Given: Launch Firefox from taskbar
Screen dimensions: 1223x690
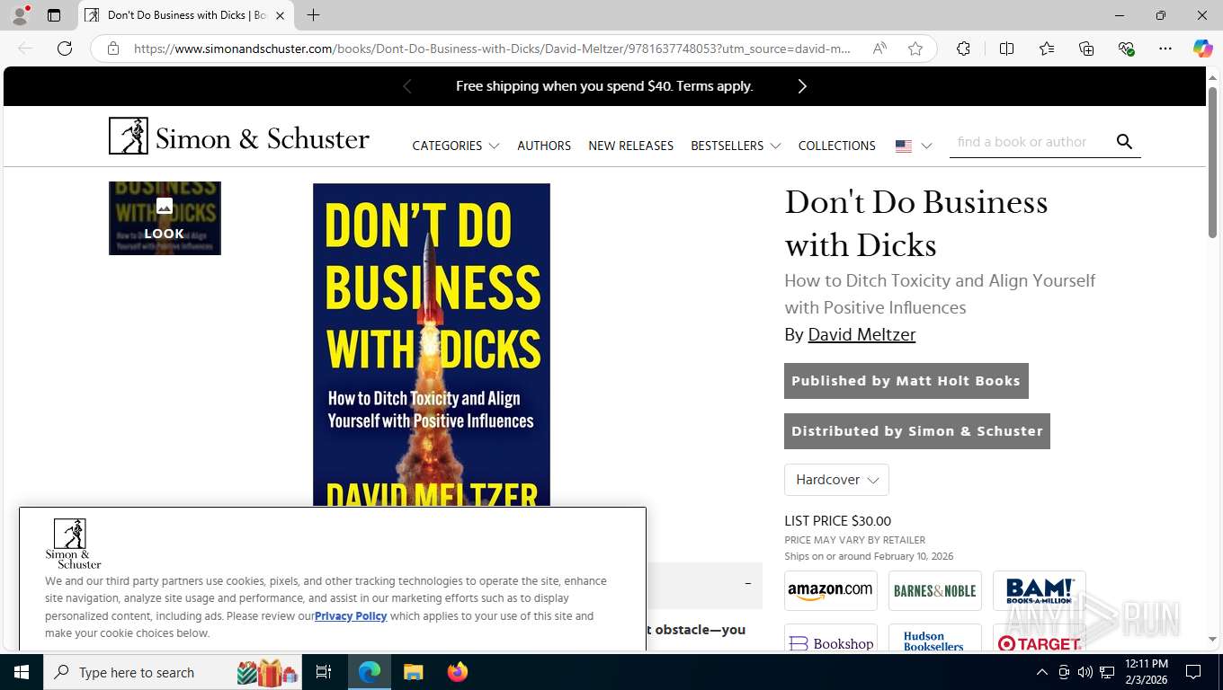Looking at the screenshot, I should [457, 672].
